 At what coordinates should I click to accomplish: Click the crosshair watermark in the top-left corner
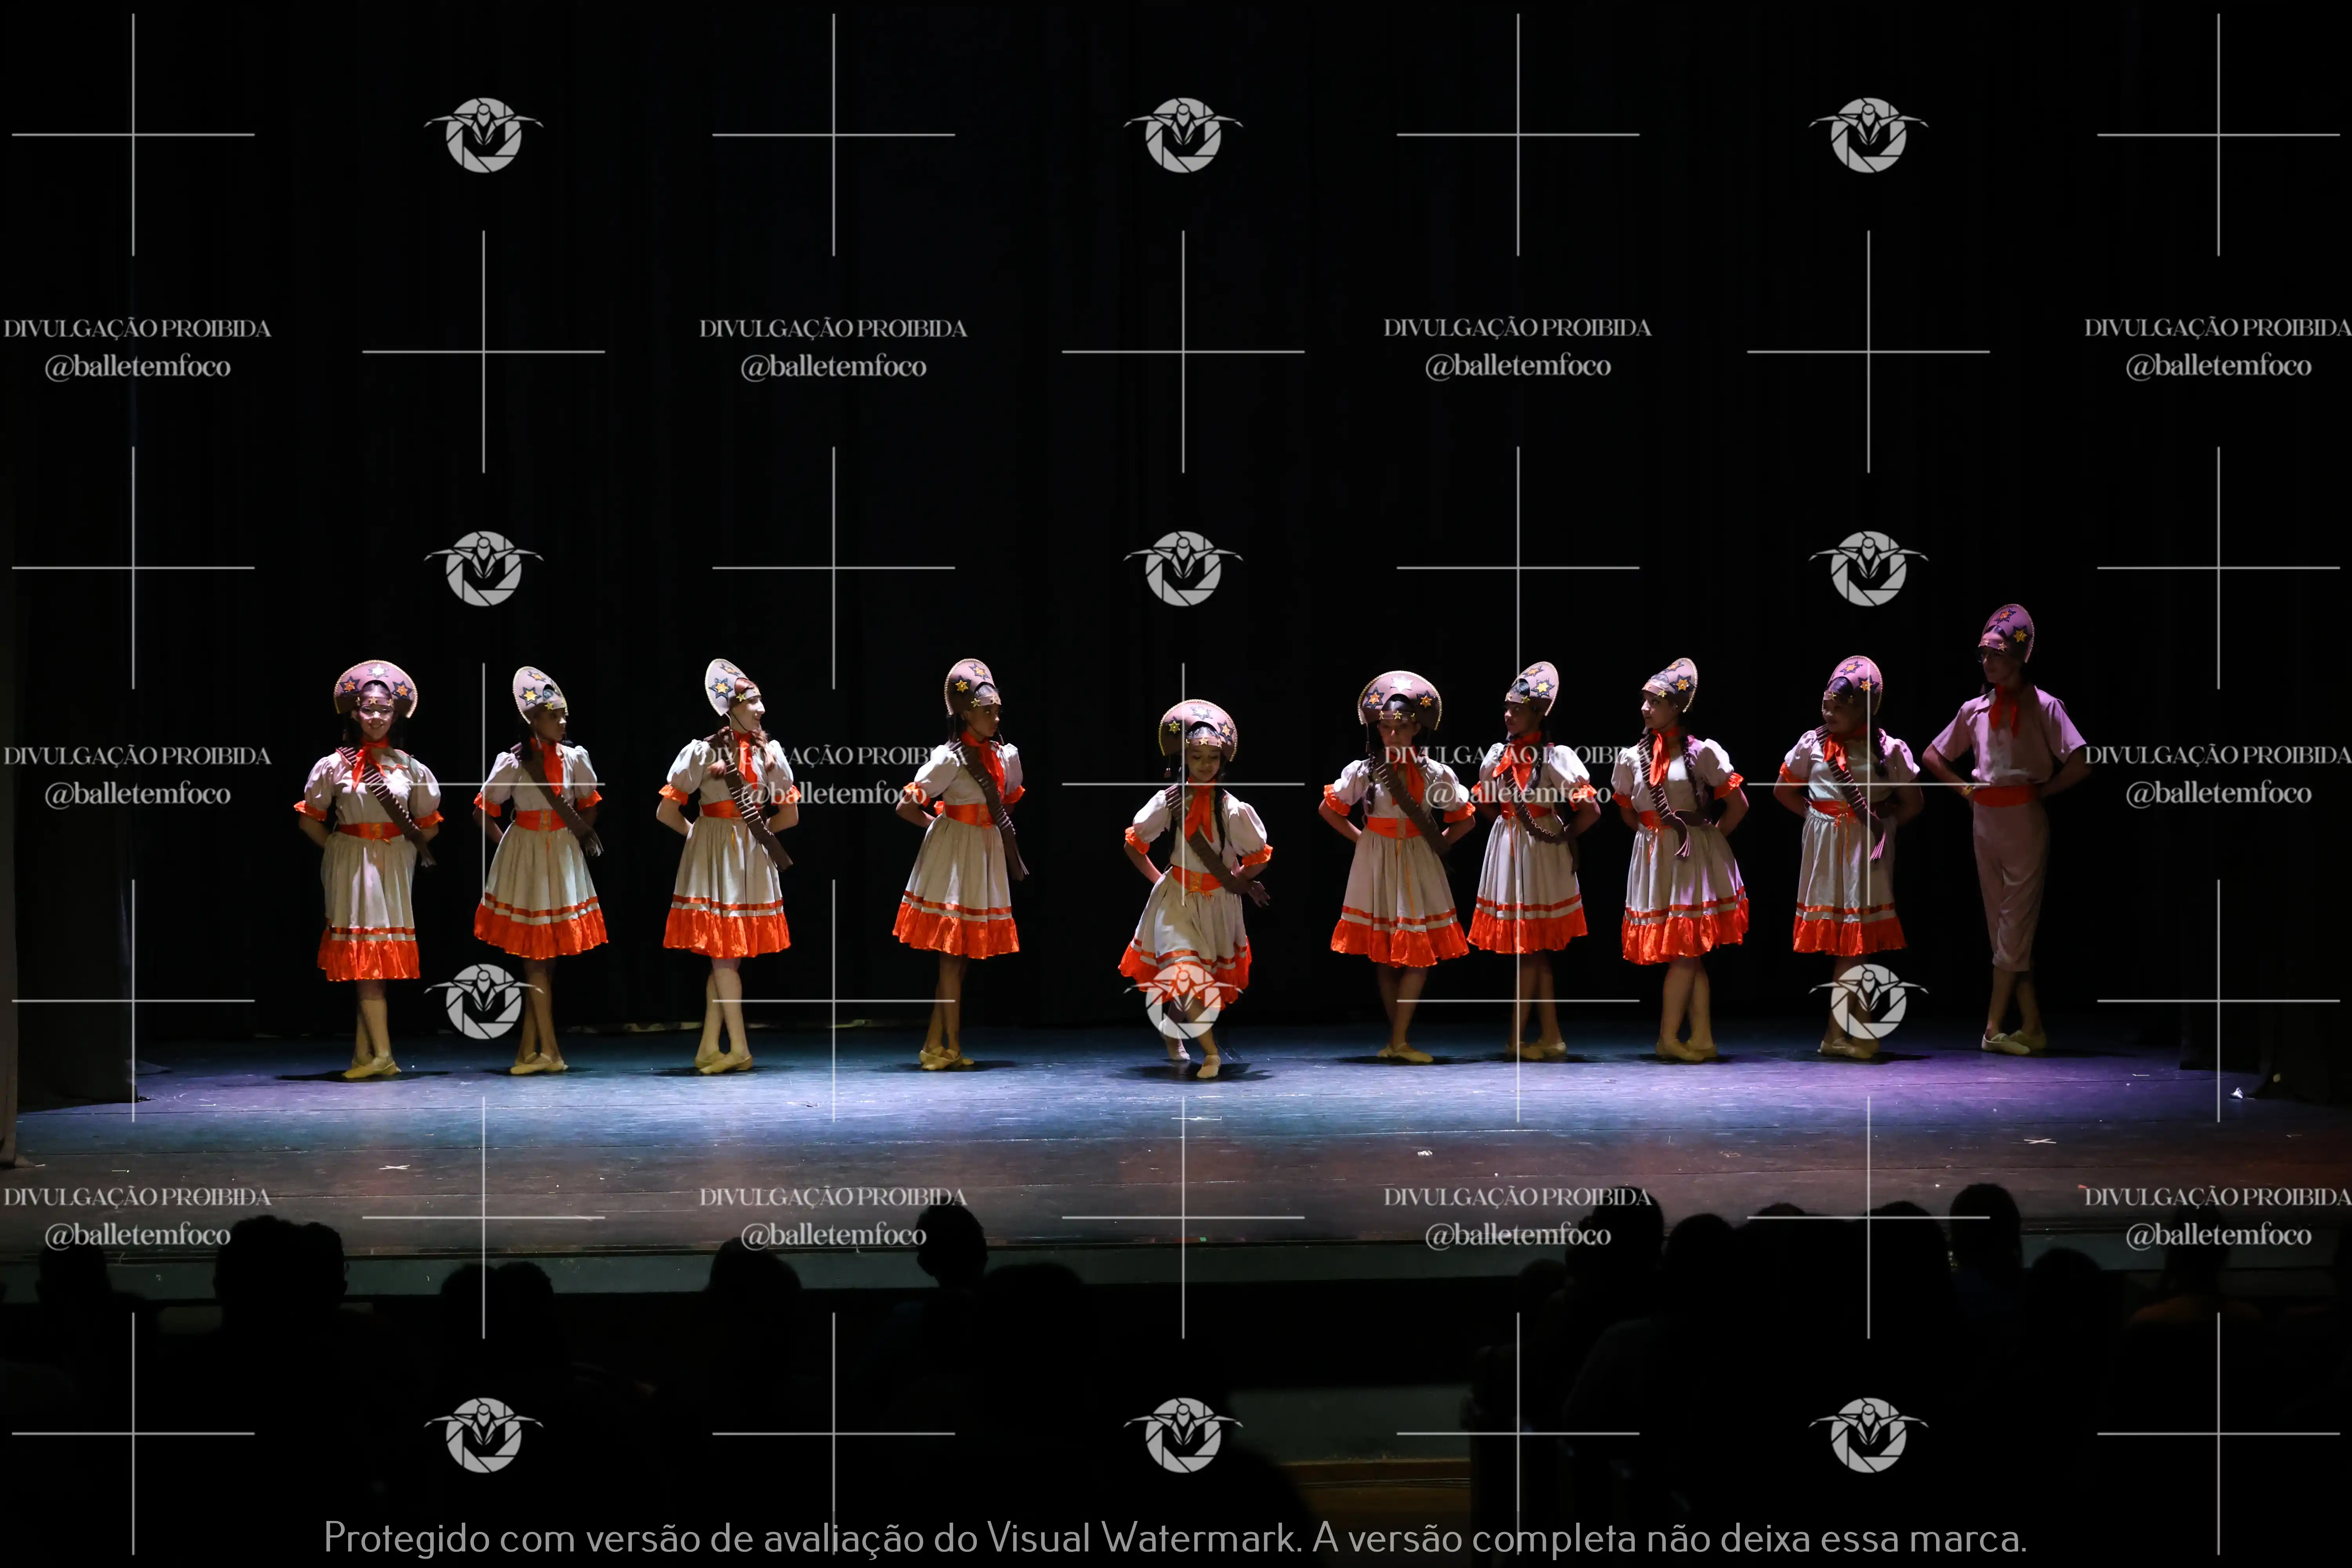[133, 135]
